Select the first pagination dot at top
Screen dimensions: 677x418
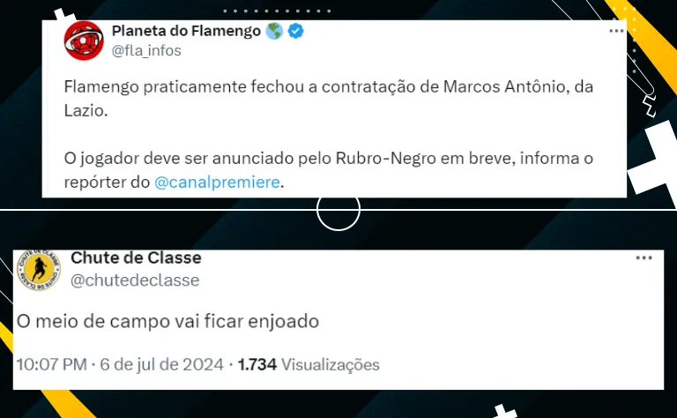[225, 11]
